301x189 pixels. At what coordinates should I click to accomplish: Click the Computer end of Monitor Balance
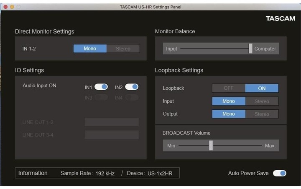265,49
